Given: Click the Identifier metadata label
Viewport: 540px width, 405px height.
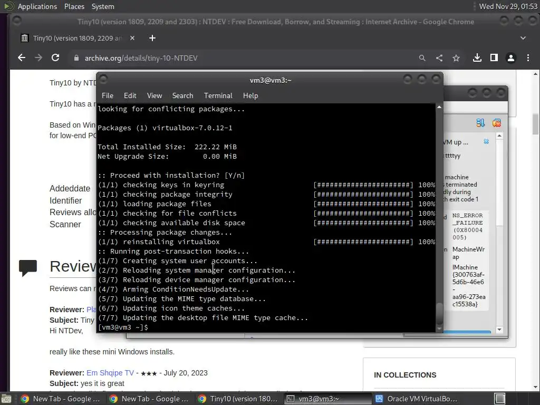Looking at the screenshot, I should tap(65, 200).
